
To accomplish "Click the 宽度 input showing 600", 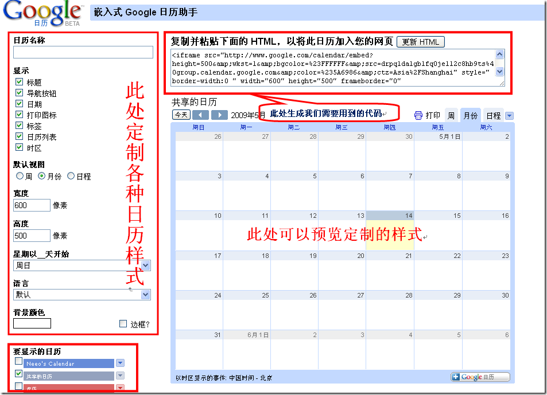I will [32, 205].
